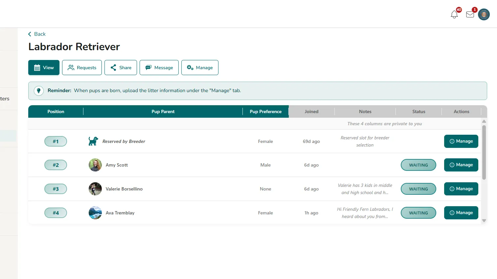The width and height of the screenshot is (497, 279).
Task: Open the Message tab
Action: (x=159, y=68)
